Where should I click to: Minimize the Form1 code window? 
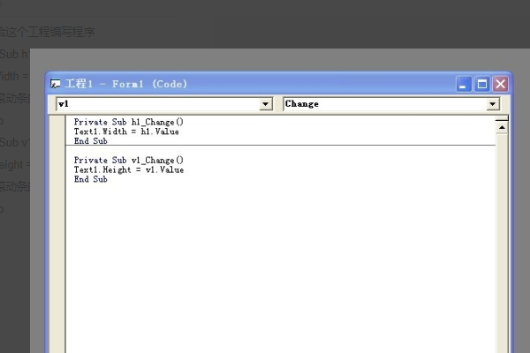tap(464, 84)
